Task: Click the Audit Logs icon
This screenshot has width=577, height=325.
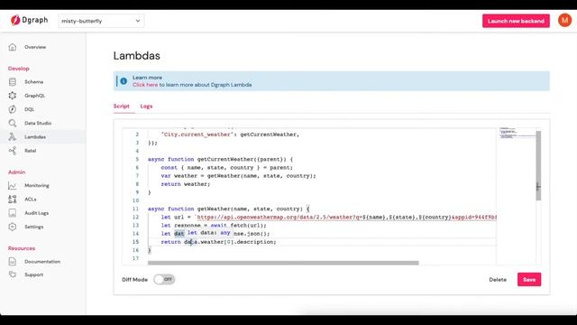Action: [x=13, y=213]
